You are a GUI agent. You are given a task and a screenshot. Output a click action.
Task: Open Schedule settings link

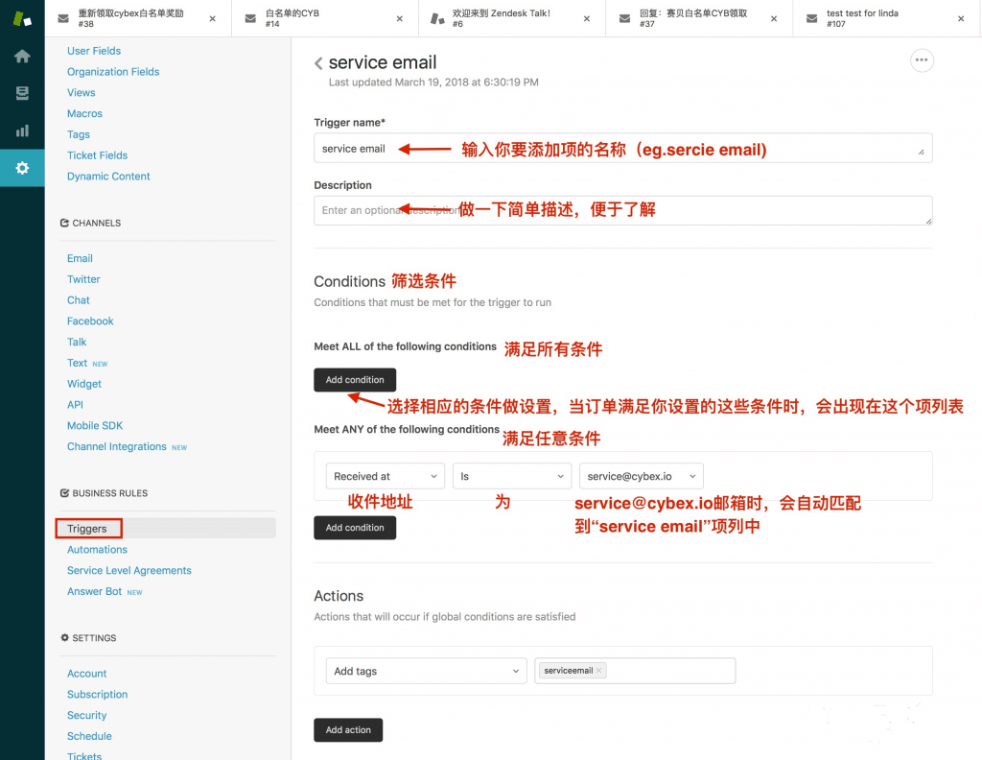[x=89, y=736]
